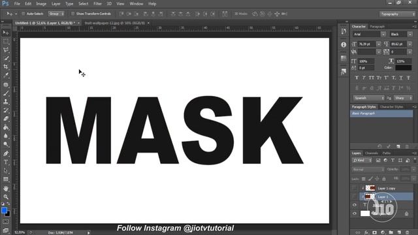Select the Zoom tool in toolbox
This screenshot has height=235, width=418.
pyautogui.click(x=6, y=197)
